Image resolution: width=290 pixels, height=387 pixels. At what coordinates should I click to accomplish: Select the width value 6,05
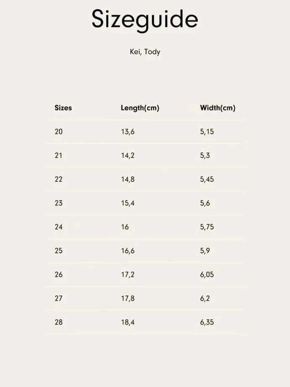(207, 275)
